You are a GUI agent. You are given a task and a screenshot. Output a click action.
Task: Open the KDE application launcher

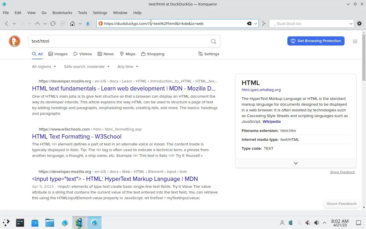pos(6,222)
